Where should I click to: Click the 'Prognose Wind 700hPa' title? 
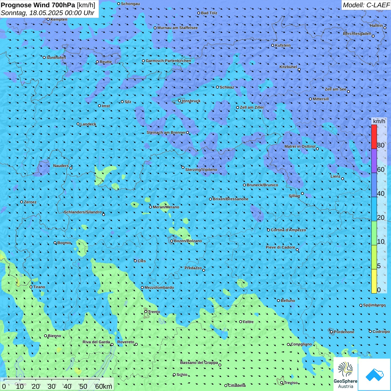pyautogui.click(x=38, y=5)
